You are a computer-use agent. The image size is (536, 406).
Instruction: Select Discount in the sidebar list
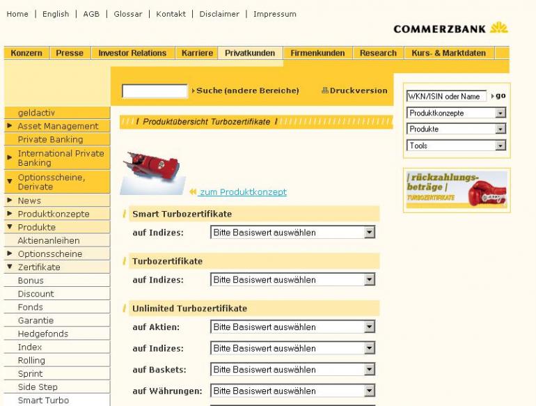pos(36,293)
